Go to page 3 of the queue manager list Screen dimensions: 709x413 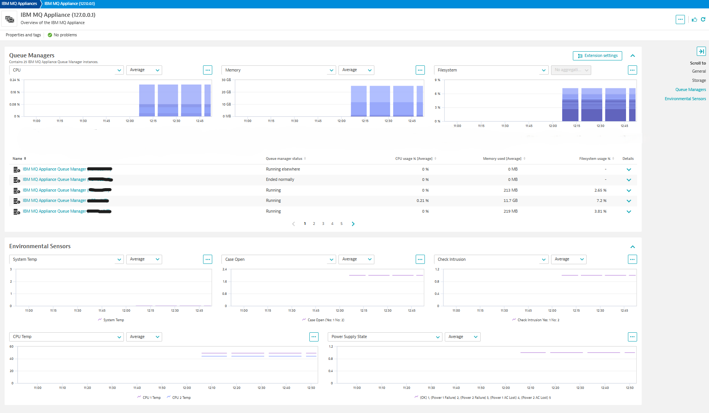323,223
